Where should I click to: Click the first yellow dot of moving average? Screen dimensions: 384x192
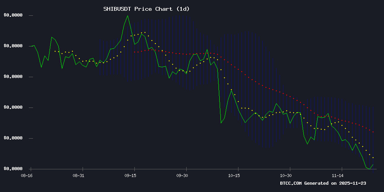point(55,51)
